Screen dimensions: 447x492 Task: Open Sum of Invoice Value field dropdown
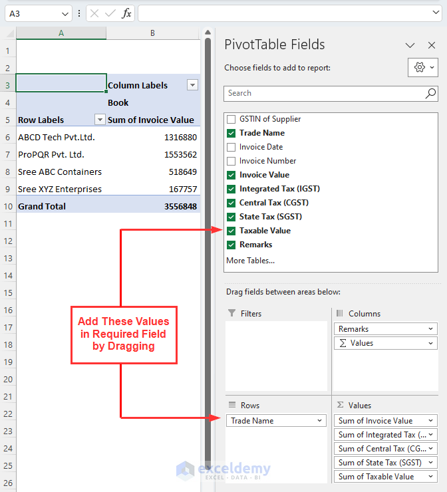[x=430, y=420]
